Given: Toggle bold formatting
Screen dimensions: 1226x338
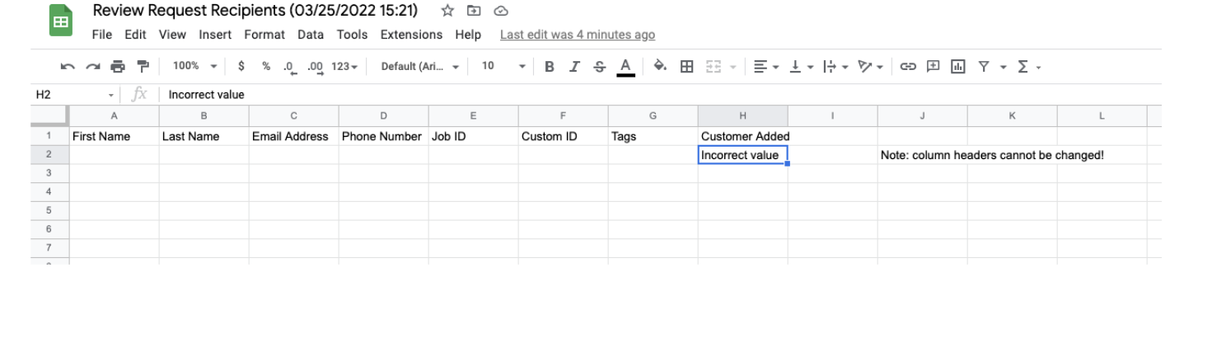Looking at the screenshot, I should [x=550, y=67].
